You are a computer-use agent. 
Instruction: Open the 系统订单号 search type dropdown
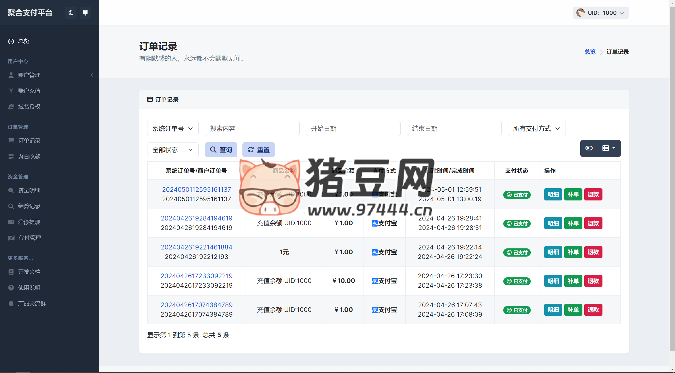173,129
